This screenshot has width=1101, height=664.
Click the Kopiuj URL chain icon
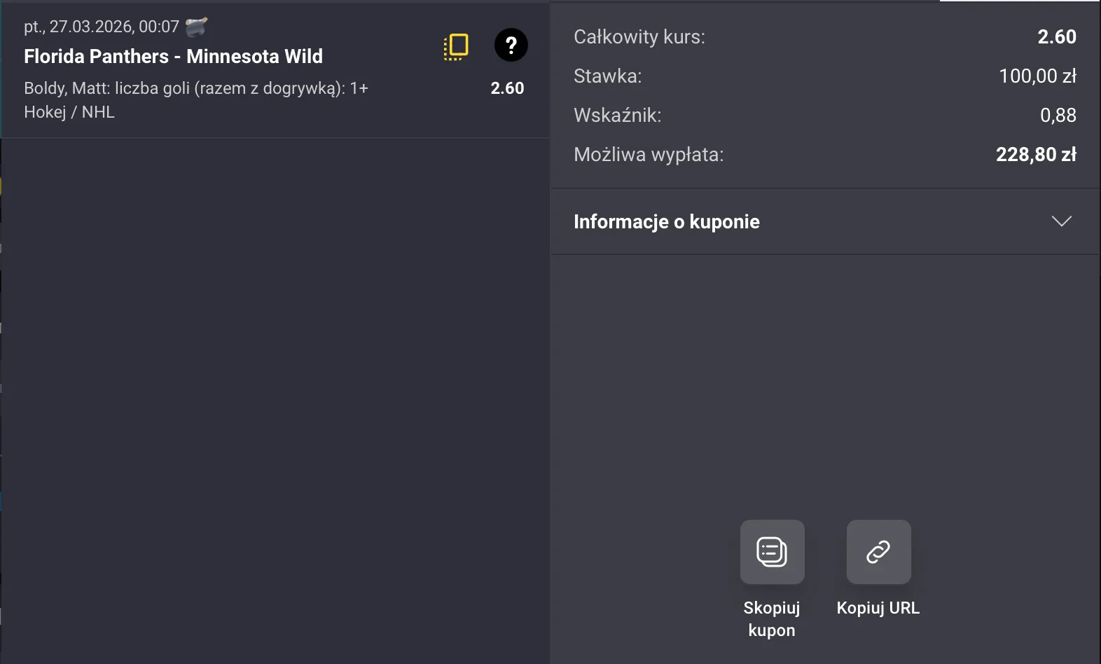click(878, 552)
